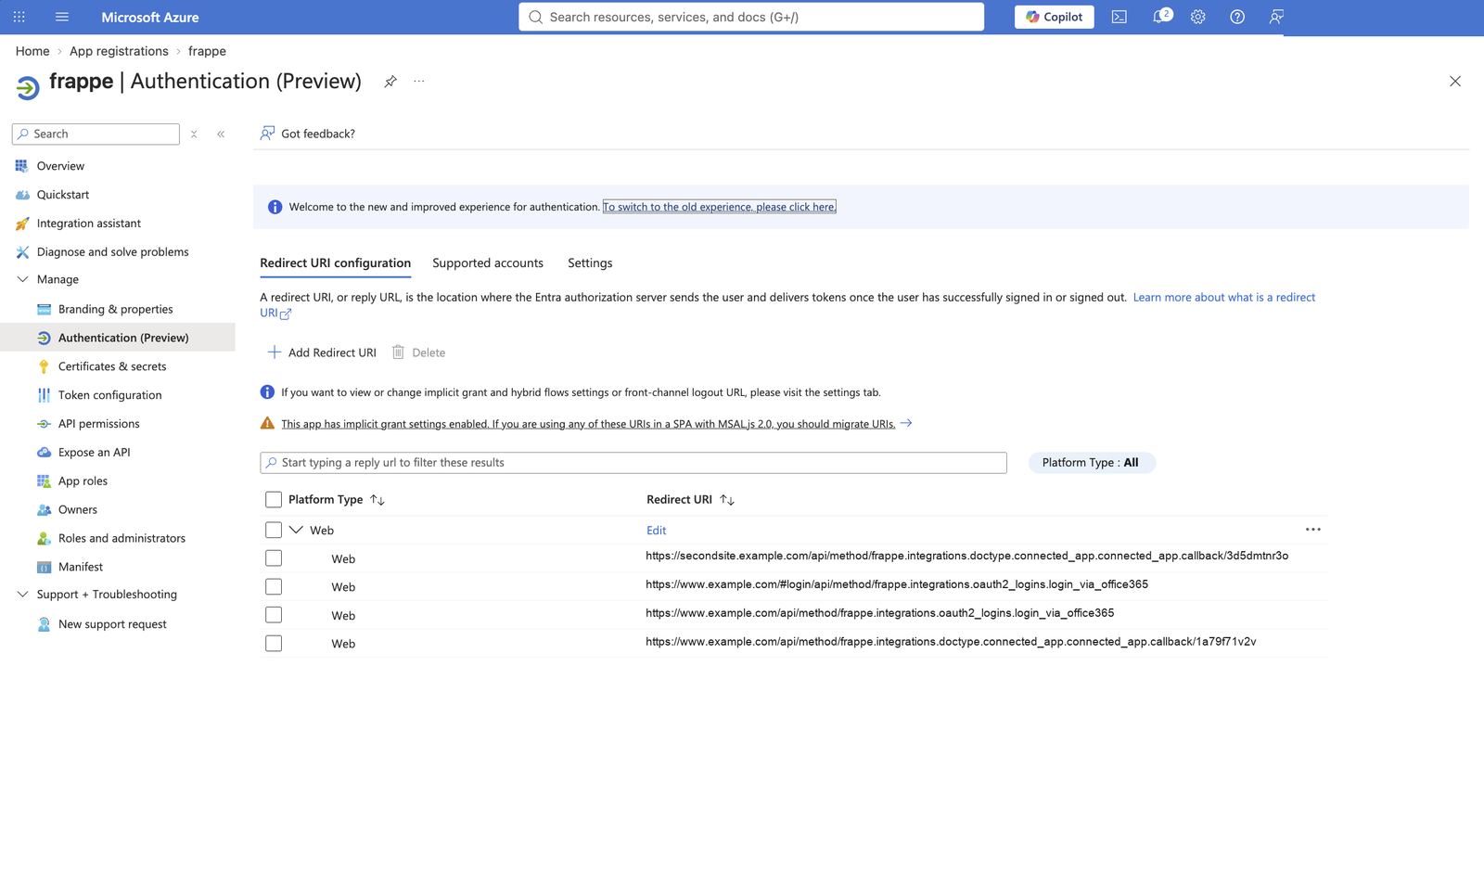The image size is (1484, 884).
Task: Open the Platform Type : All filter
Action: (x=1092, y=463)
